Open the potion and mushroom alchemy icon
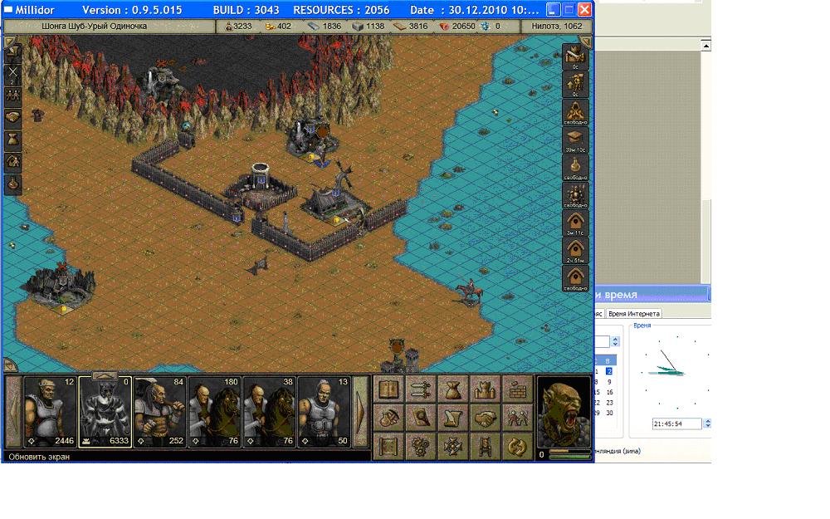 [x=388, y=418]
